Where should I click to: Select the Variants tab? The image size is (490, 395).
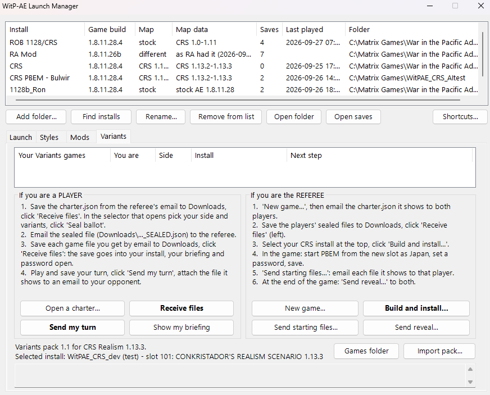click(114, 137)
